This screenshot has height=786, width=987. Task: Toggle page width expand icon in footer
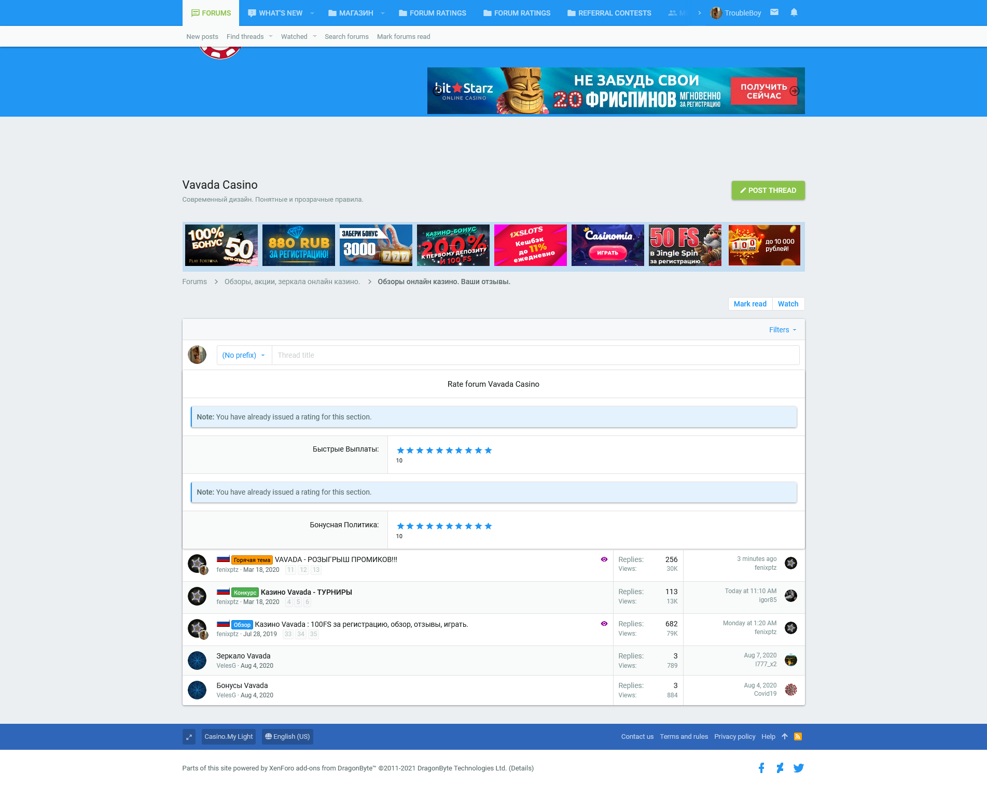coord(189,737)
